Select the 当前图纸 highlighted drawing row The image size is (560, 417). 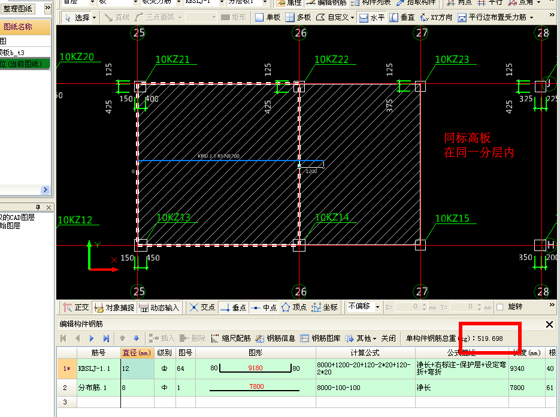click(x=25, y=64)
